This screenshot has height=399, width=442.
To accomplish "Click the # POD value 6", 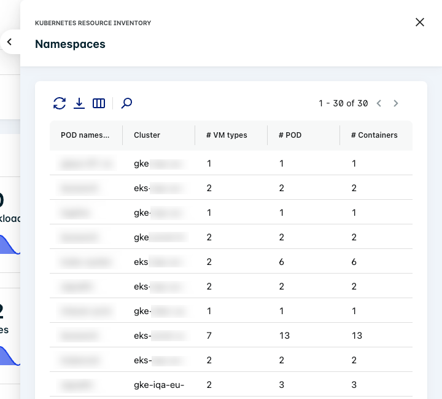I will [x=281, y=262].
